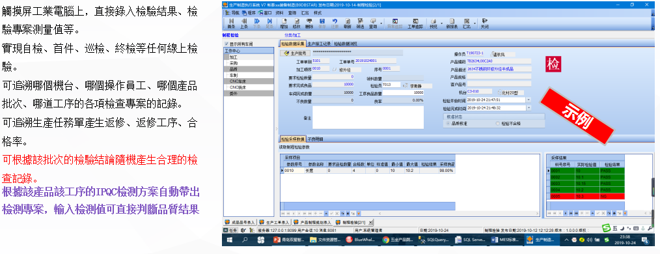Switch to 成品品号录入 window tab

(240, 222)
